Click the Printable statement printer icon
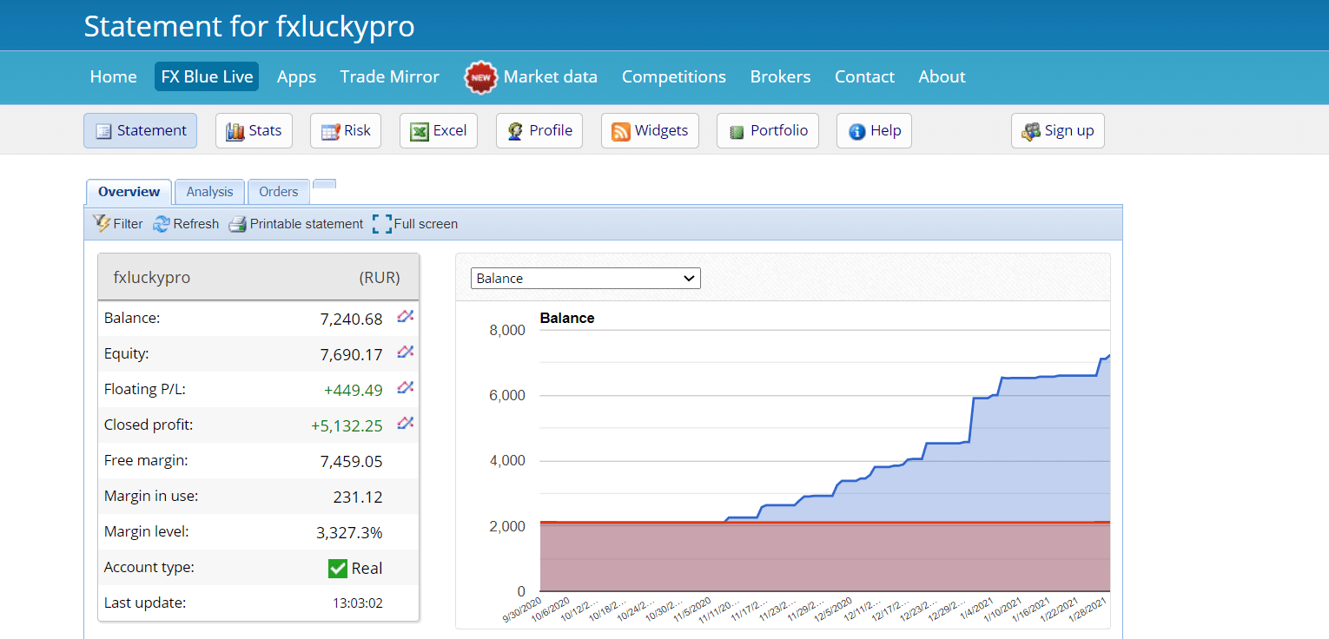Viewport: 1329px width, 639px height. pyautogui.click(x=238, y=224)
